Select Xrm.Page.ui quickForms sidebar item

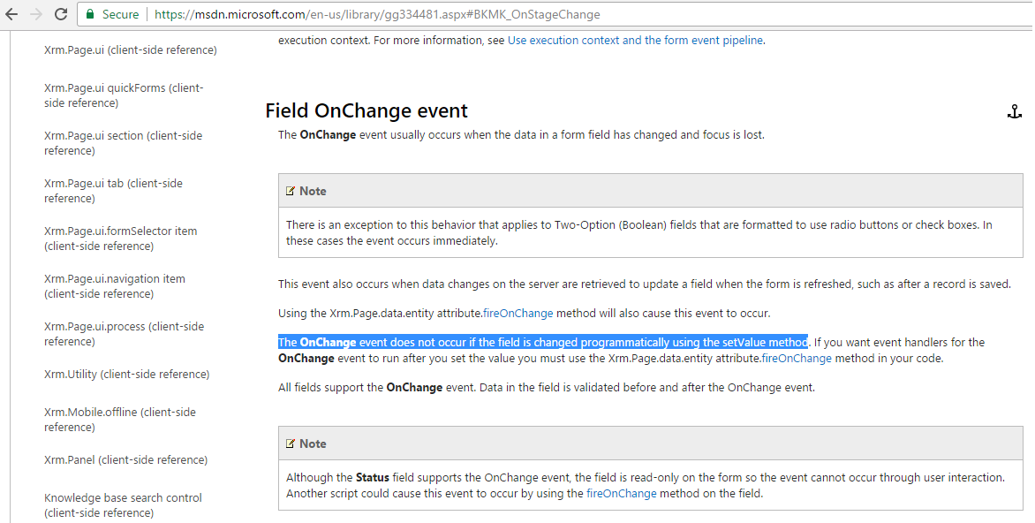click(124, 95)
